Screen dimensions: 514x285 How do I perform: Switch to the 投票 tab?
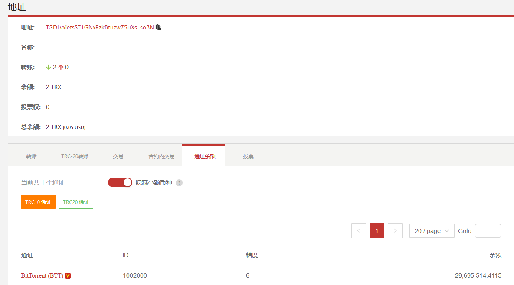(x=248, y=156)
